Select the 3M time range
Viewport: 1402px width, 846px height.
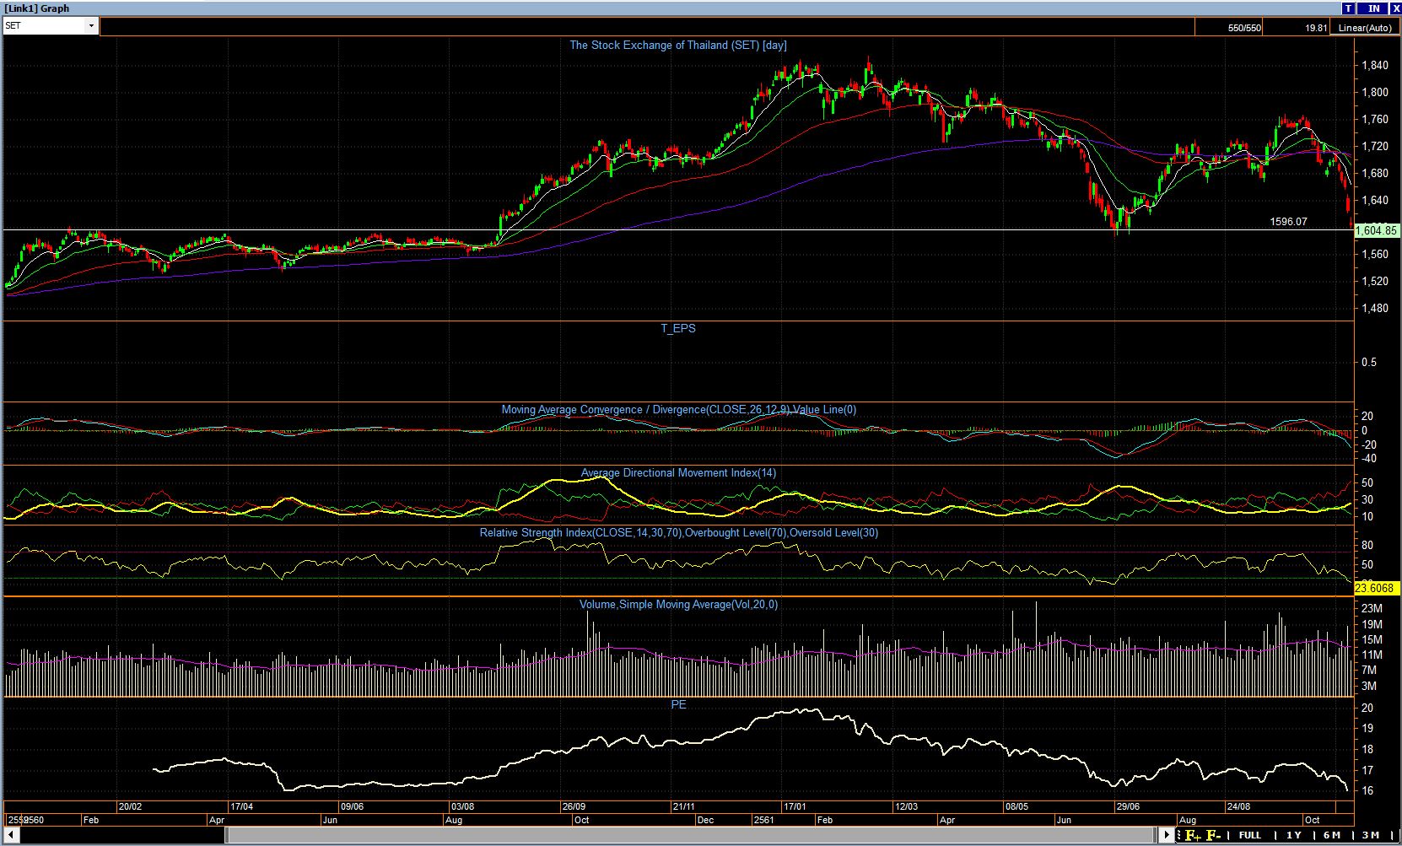coord(1371,835)
